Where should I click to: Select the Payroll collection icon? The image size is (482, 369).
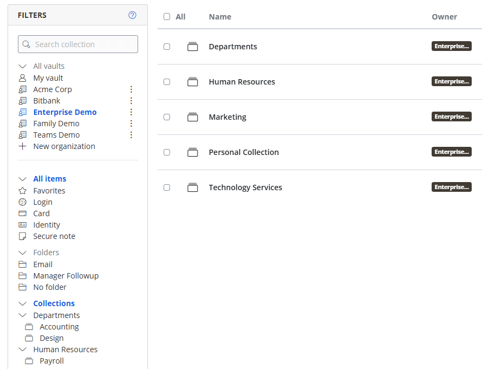[x=29, y=360]
